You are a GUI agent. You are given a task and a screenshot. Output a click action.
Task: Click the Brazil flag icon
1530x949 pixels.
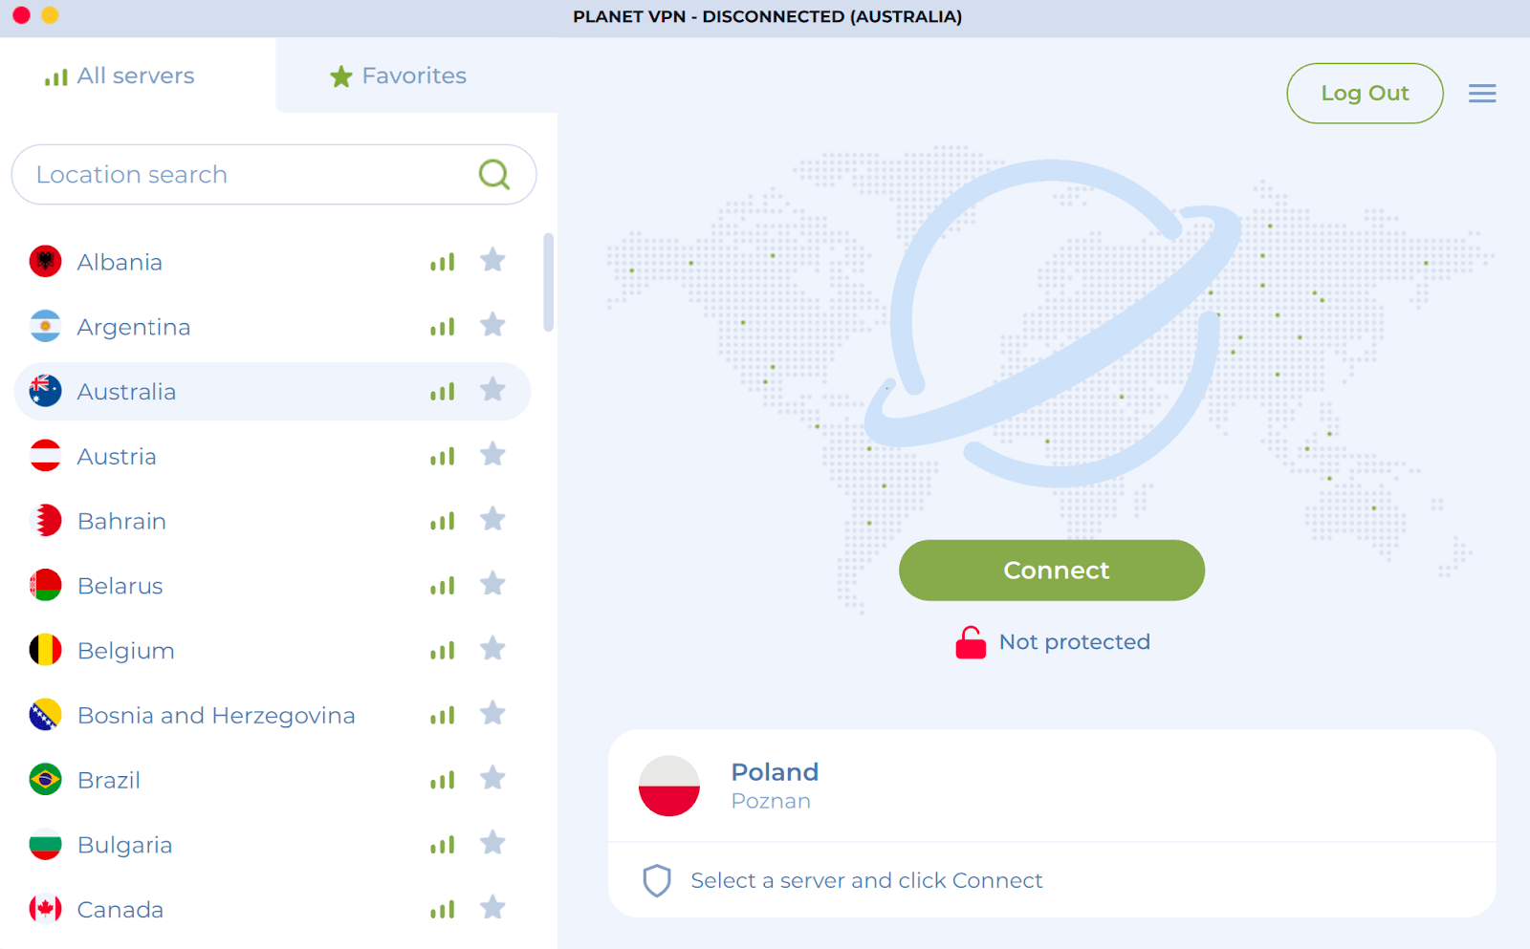[45, 780]
